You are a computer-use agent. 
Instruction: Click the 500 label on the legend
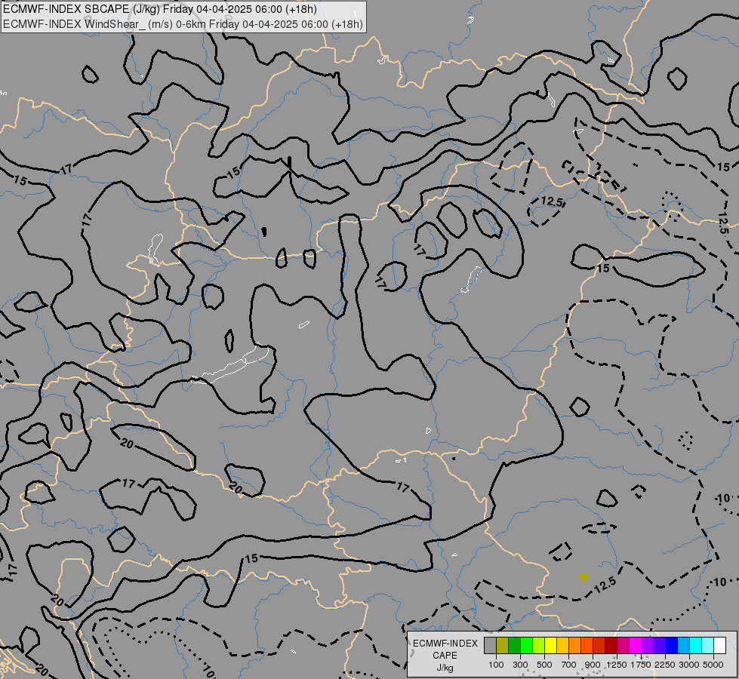[x=544, y=665]
